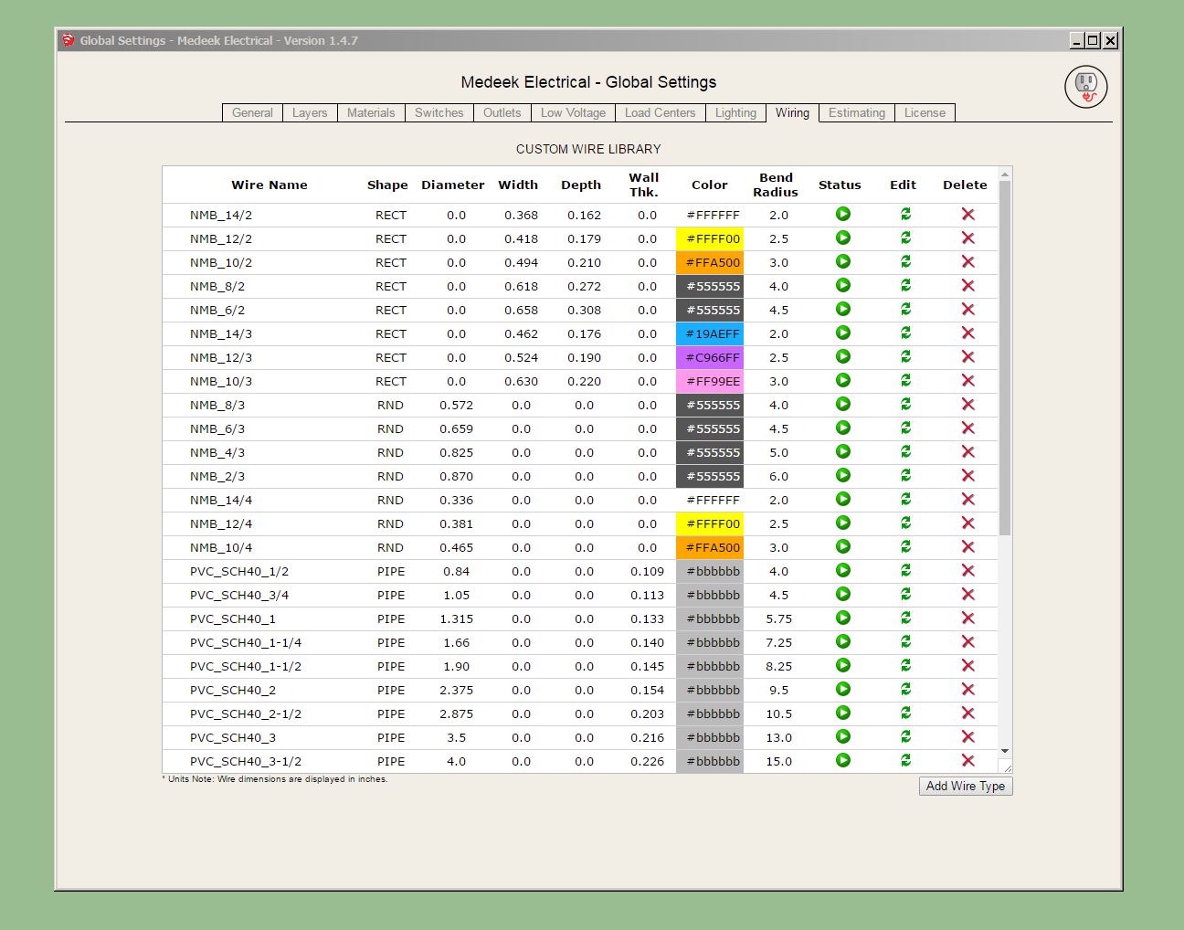Click the Medeek Electrical outlet logo icon

point(1086,88)
